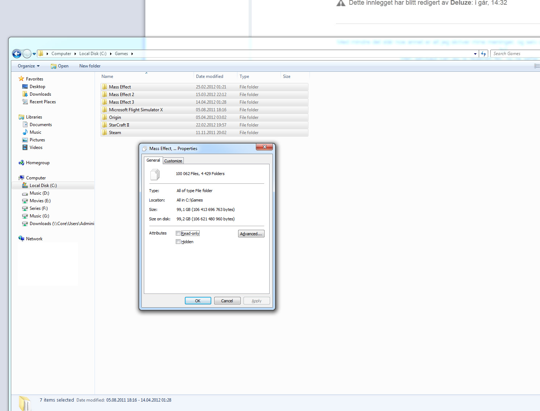The width and height of the screenshot is (540, 411).
Task: Click the large folder icon in details pane
Action: click(x=25, y=403)
